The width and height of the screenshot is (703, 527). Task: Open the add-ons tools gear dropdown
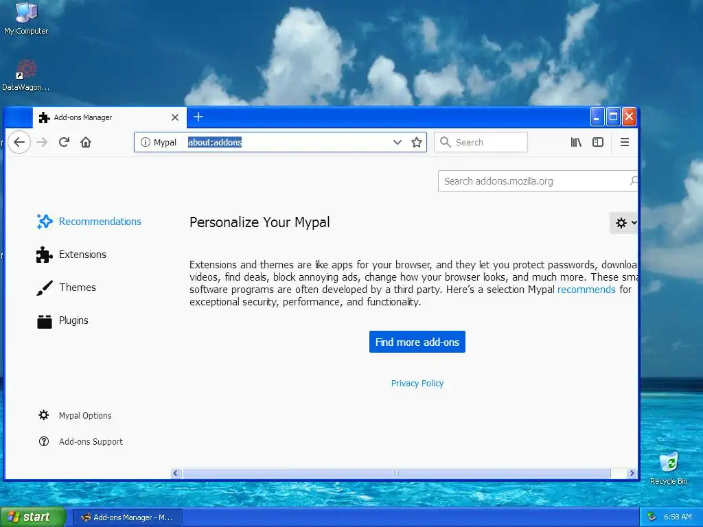(x=624, y=223)
